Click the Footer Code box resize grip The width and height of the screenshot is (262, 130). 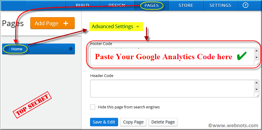click(x=257, y=63)
